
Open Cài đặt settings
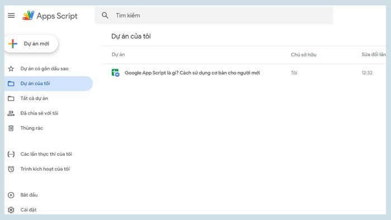click(x=28, y=210)
